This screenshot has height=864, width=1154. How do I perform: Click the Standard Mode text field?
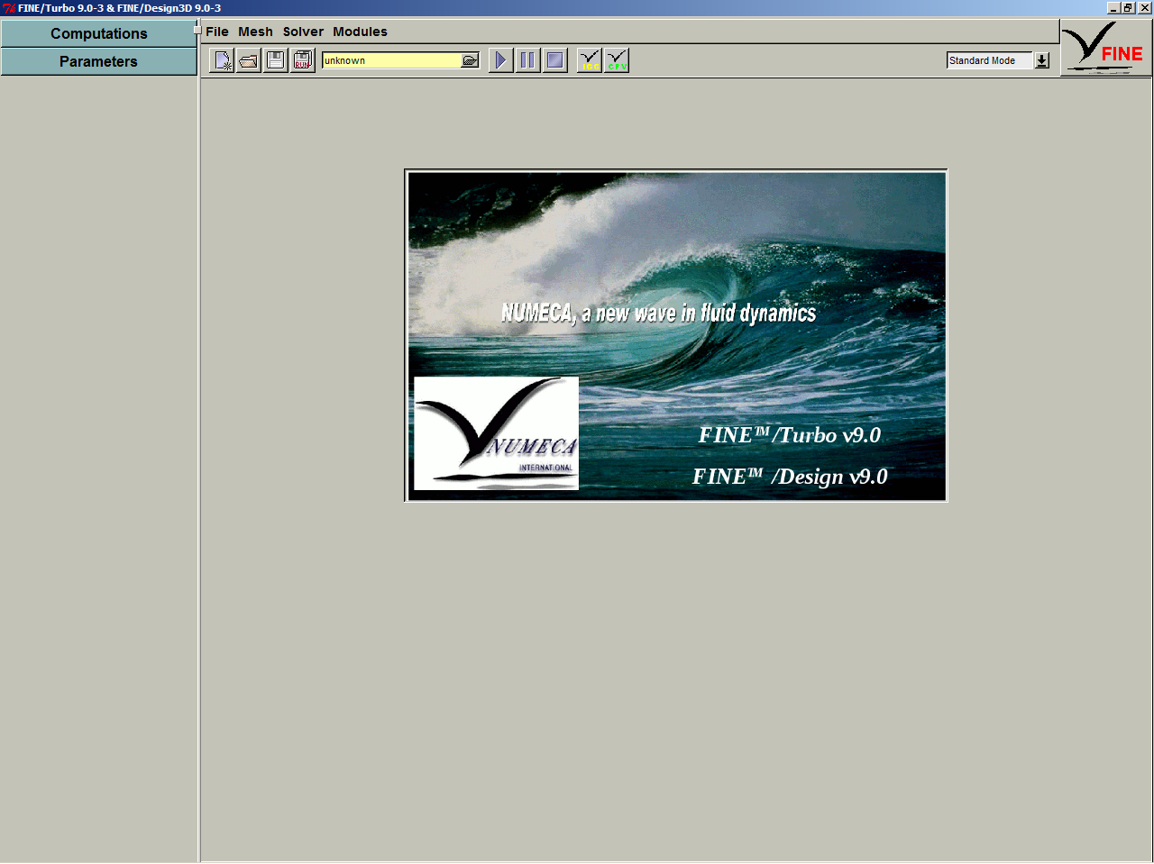989,60
